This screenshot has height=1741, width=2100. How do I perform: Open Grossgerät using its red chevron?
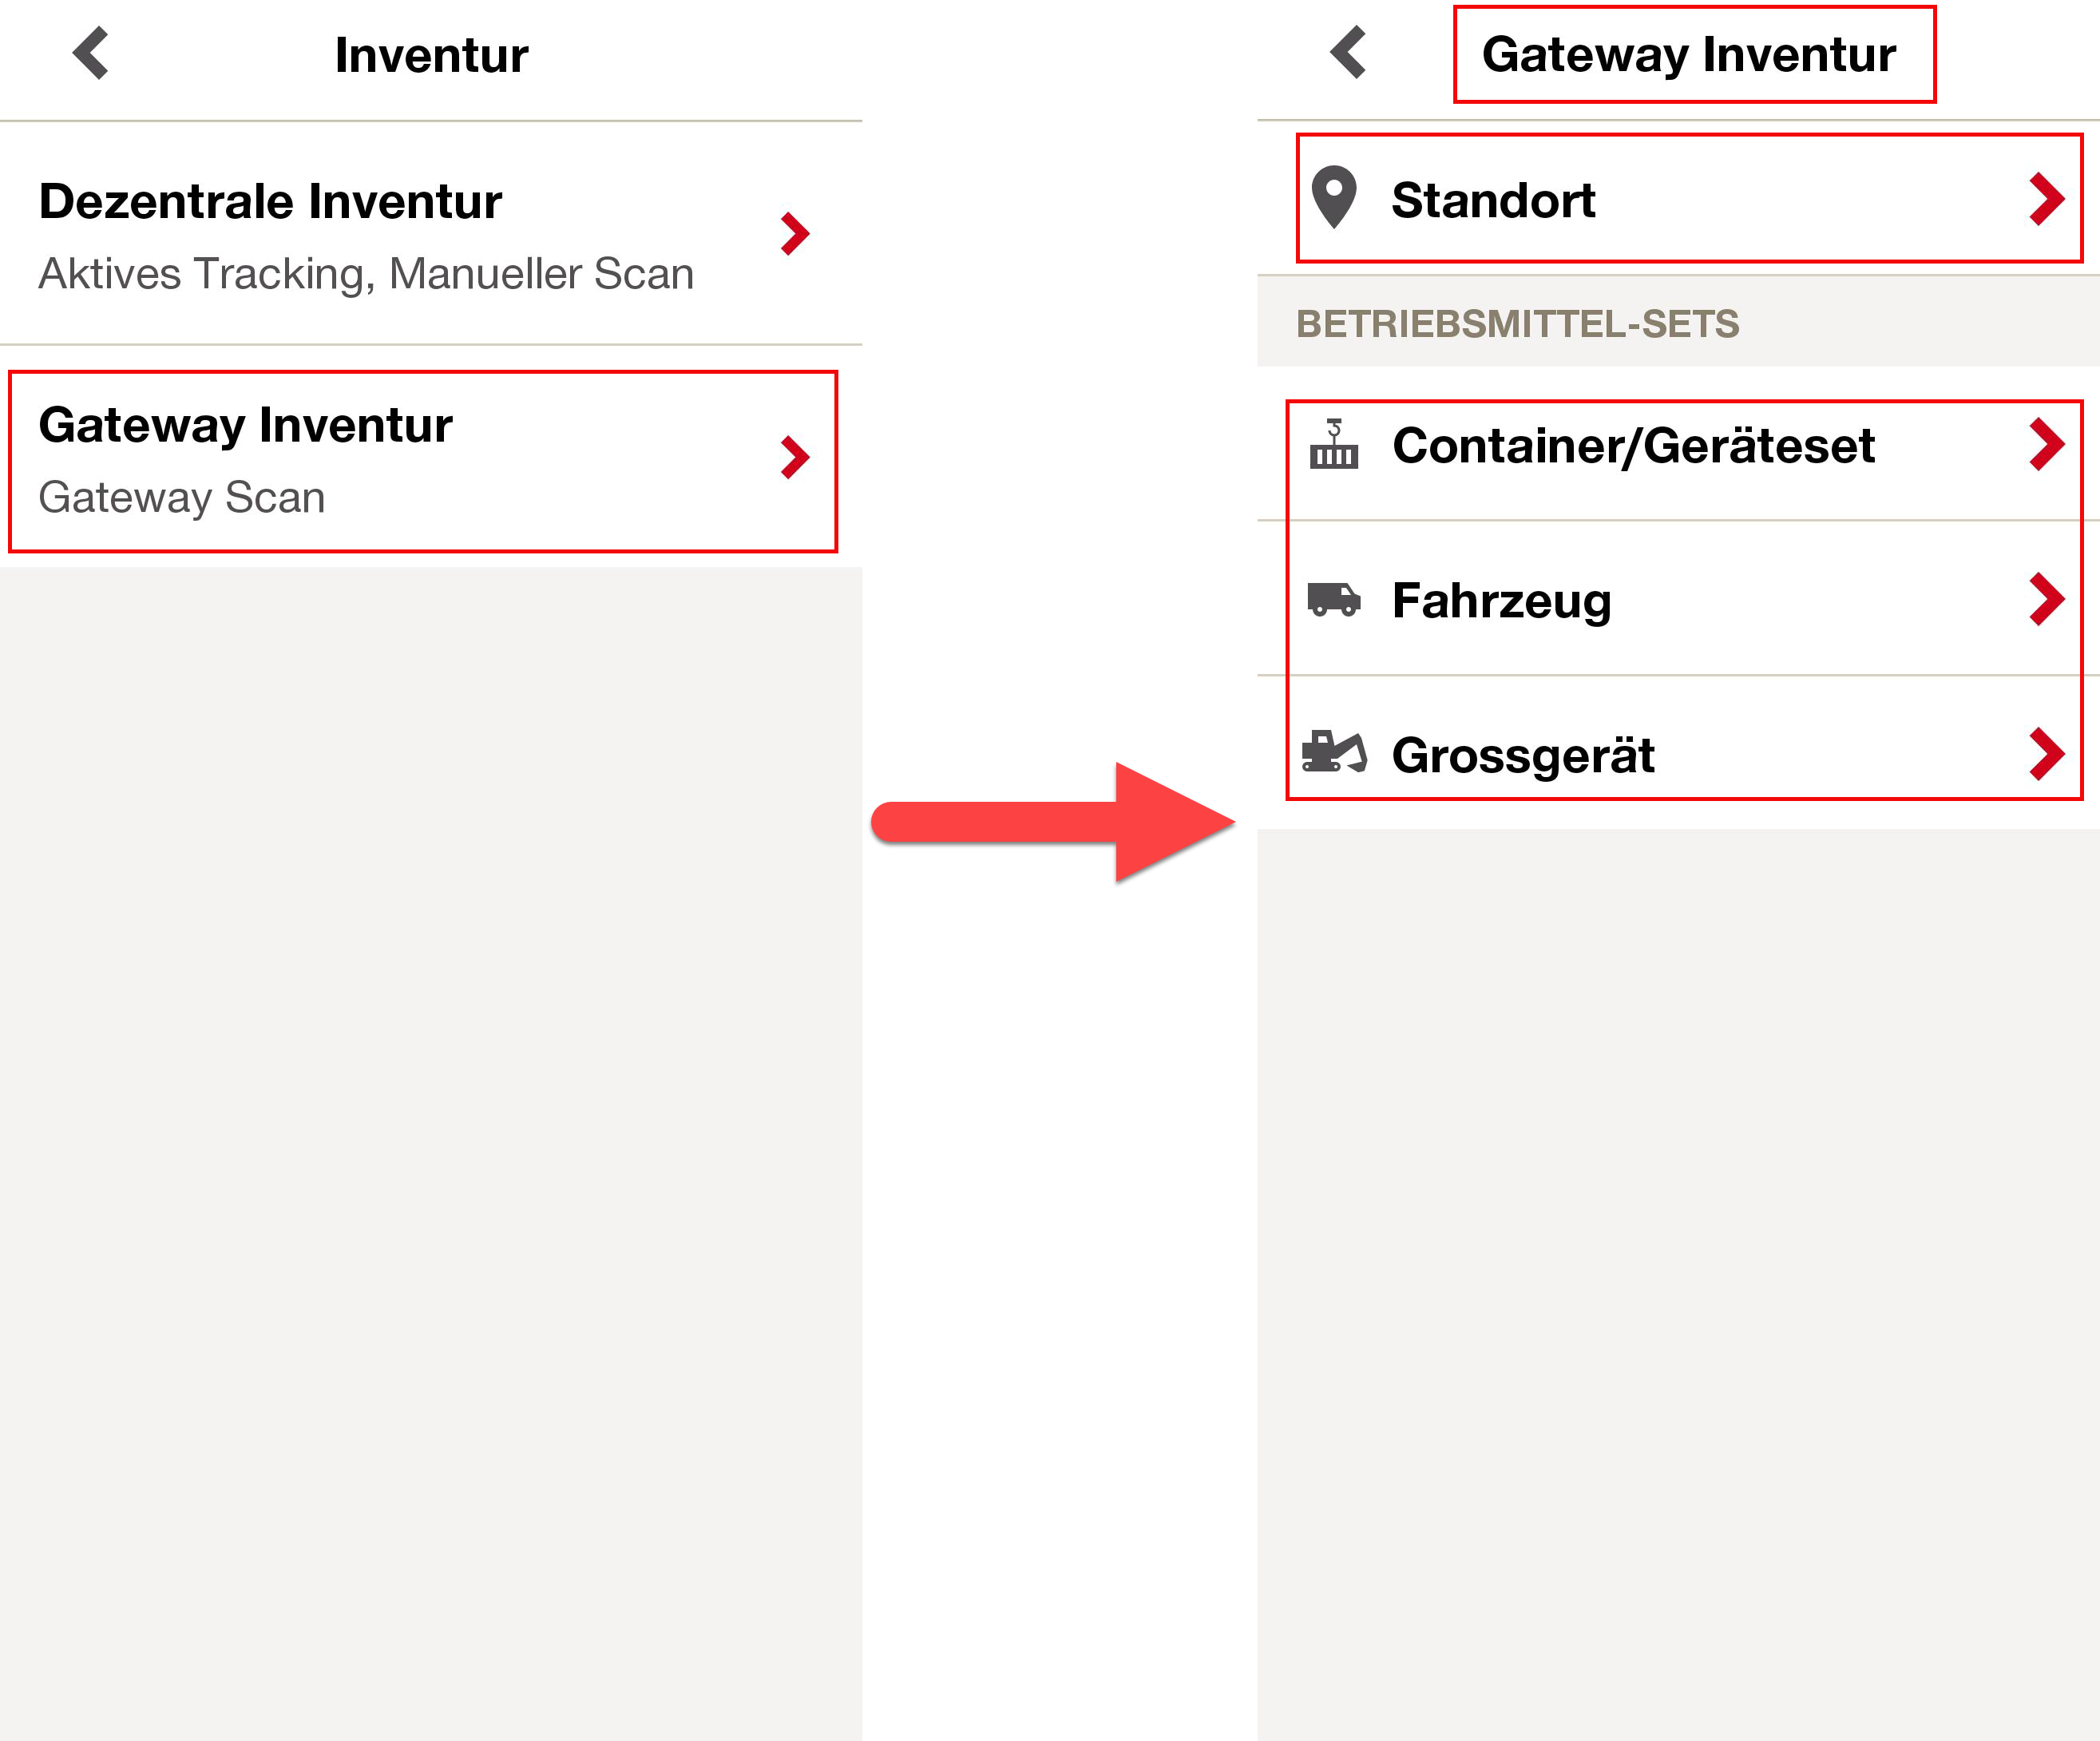pyautogui.click(x=2047, y=754)
